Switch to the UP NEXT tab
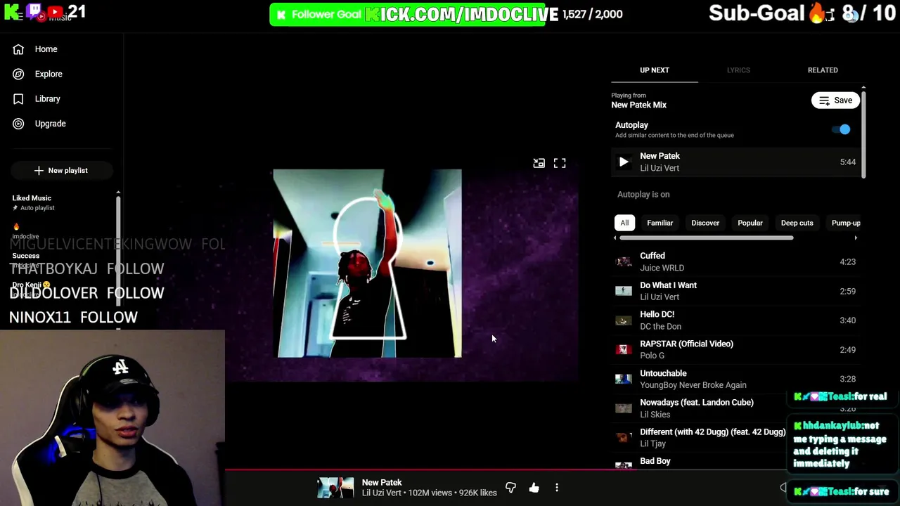Screen dimensions: 900x506 pos(654,70)
